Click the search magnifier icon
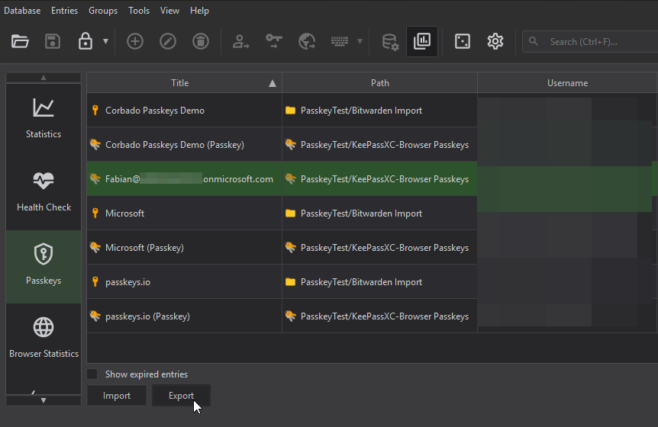The height and width of the screenshot is (427, 658). (x=534, y=41)
